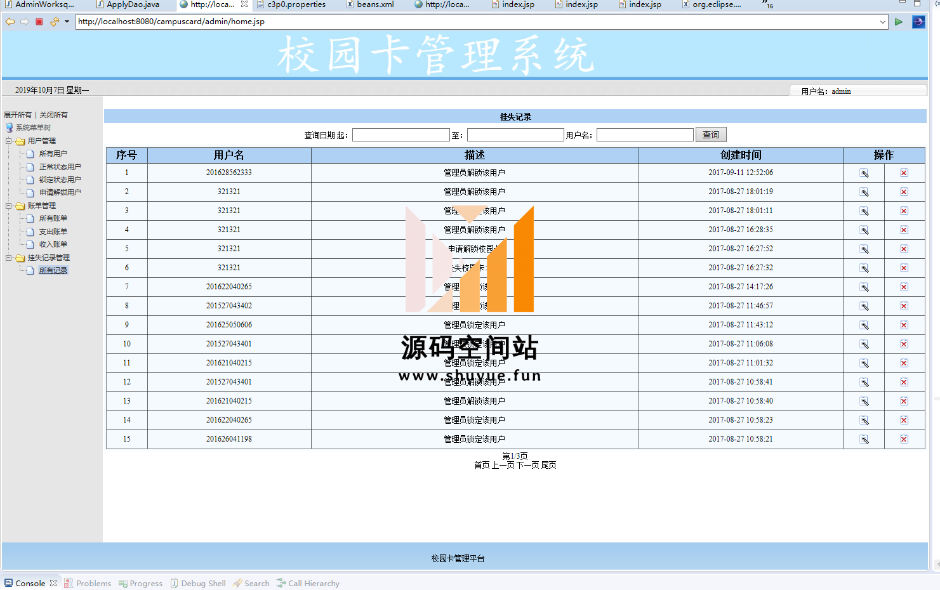The image size is (940, 590).
Task: Click the 用户名 filter input field
Action: (x=645, y=135)
